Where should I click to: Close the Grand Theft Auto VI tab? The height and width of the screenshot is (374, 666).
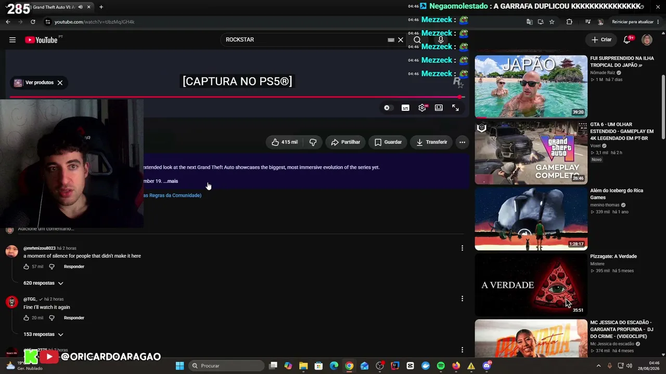(x=89, y=7)
